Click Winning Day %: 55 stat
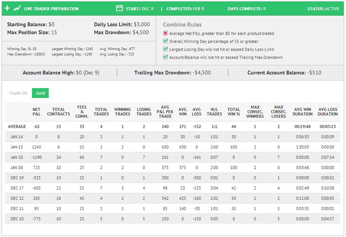The image size is (346, 237). coord(22,49)
